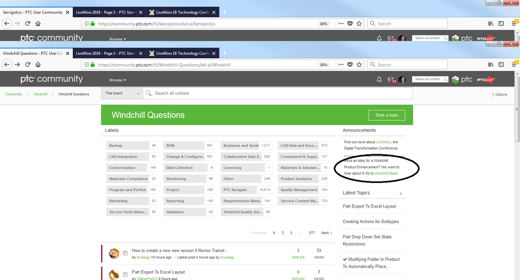Go to page 2 of topics
Image resolution: width=520 pixels, height=280 pixels.
coord(283,233)
